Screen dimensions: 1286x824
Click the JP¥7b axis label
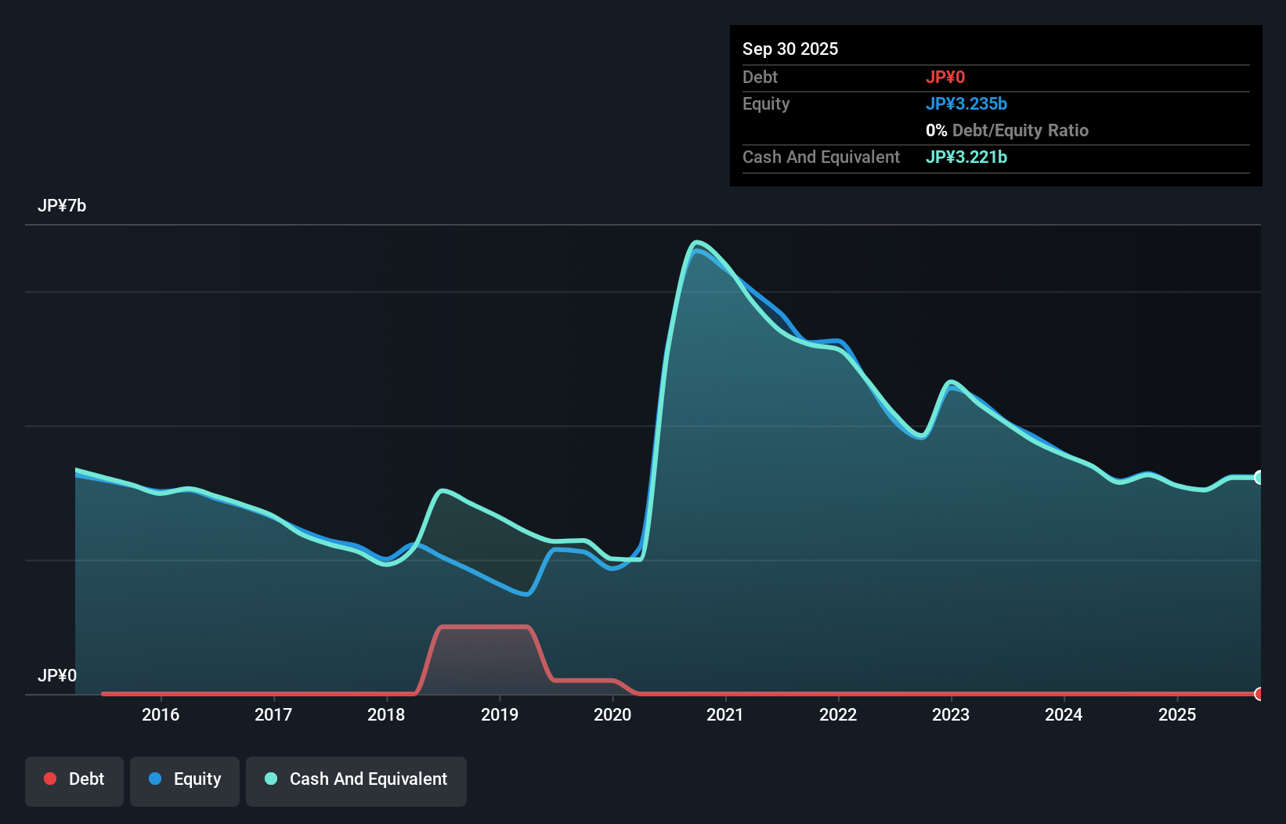63,205
